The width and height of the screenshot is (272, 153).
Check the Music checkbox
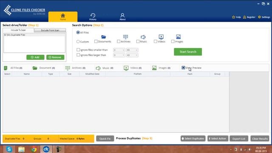coord(138,42)
